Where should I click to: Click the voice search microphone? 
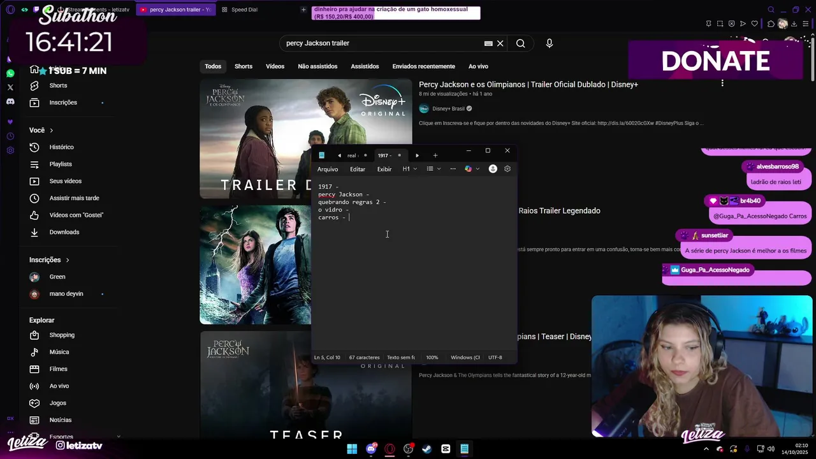coord(550,43)
